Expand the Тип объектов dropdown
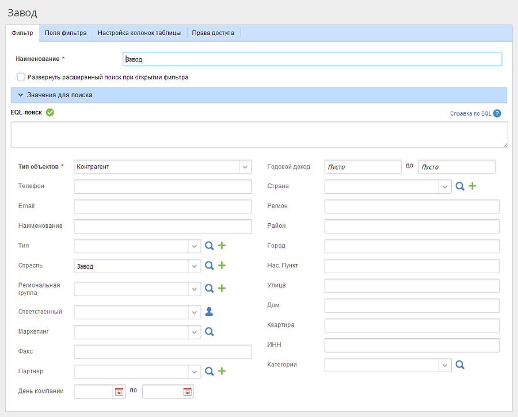Viewport: 518px width, 417px height. [x=246, y=167]
